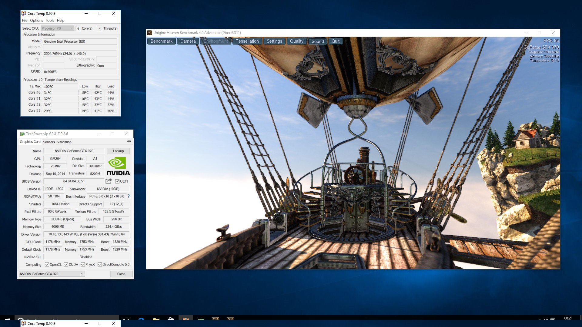Click the Pixel Fillrate value 66.0 GPixel/s
Viewport: 582px width, 327px height.
pos(57,212)
